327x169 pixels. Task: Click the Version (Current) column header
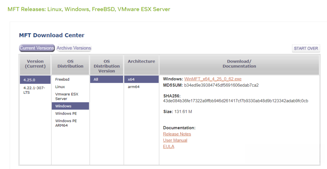[35, 65]
